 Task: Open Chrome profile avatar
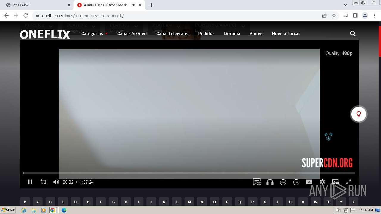click(x=365, y=15)
